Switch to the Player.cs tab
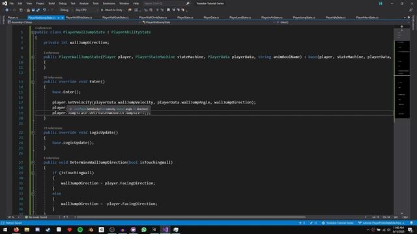Screen dimensions: 417x234 (13, 18)
